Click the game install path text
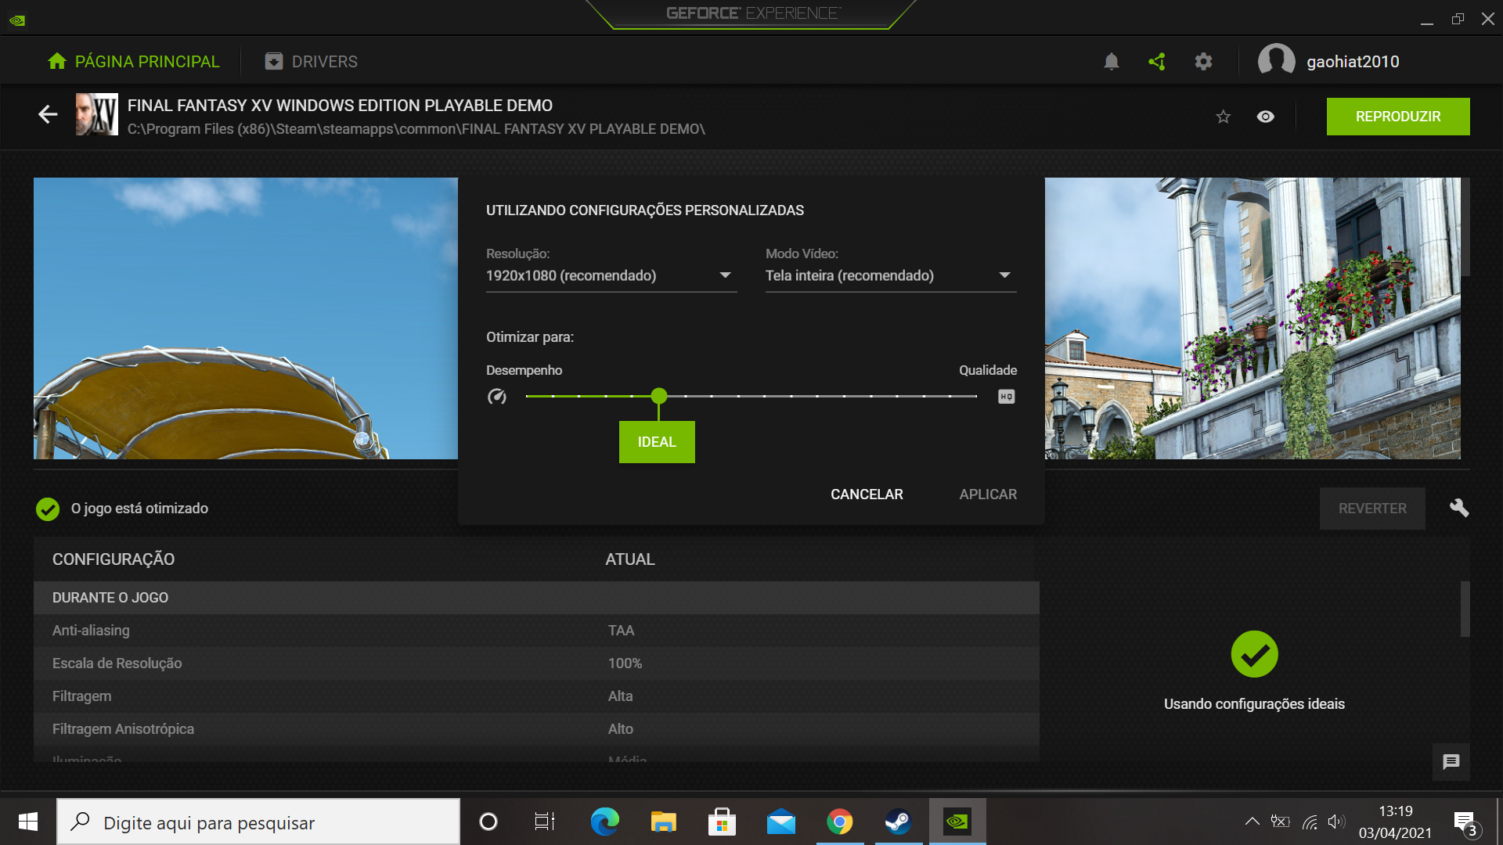1503x845 pixels. (416, 129)
